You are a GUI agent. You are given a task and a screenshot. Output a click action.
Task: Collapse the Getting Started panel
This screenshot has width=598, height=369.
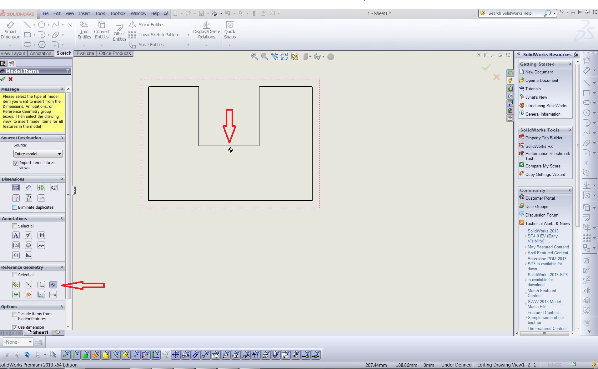coord(569,64)
